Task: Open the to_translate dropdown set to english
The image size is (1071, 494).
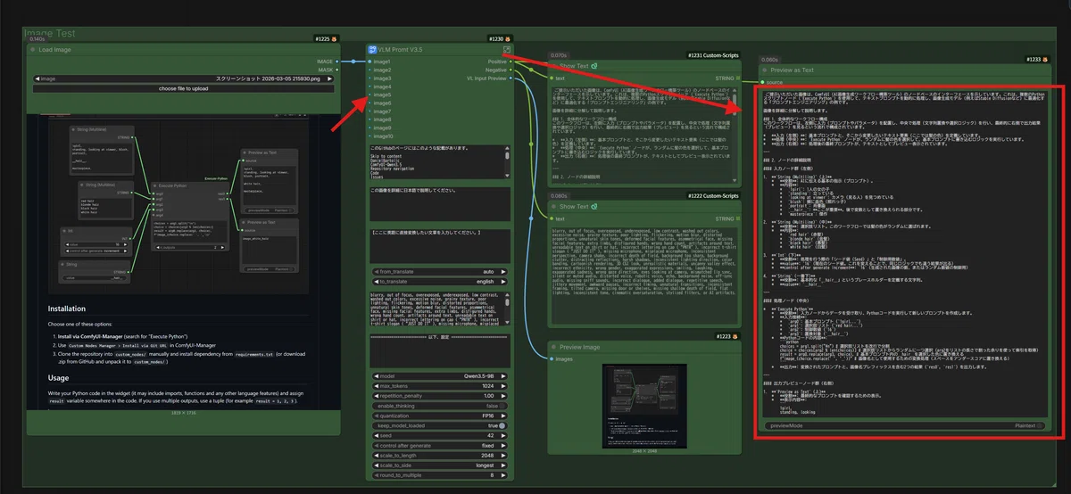Action: click(x=440, y=282)
